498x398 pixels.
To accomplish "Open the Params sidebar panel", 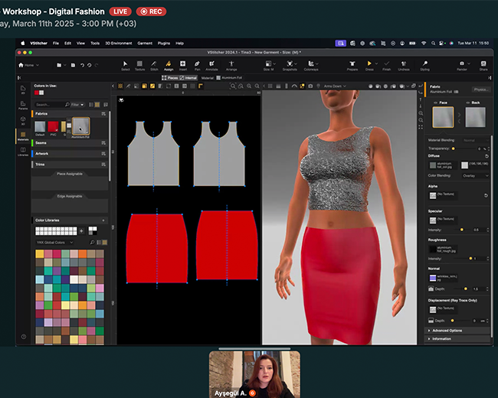I will click(23, 105).
